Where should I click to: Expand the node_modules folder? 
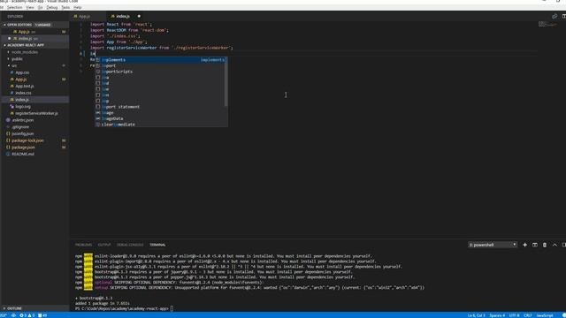click(x=25, y=52)
